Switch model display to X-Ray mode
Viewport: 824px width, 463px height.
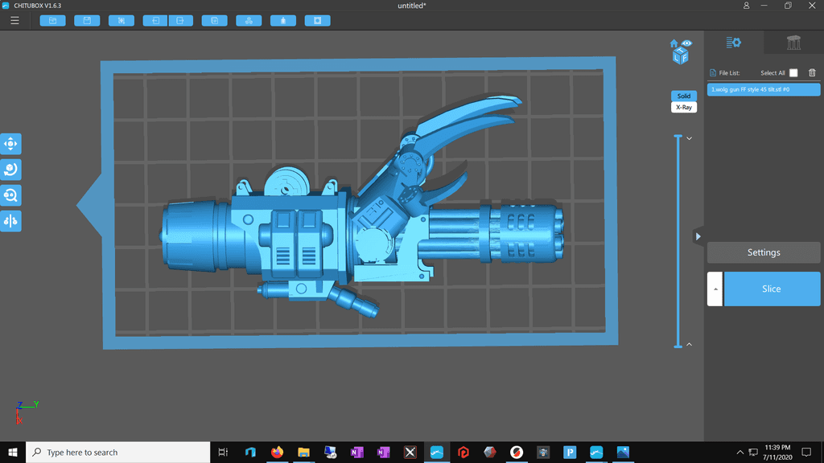click(682, 107)
